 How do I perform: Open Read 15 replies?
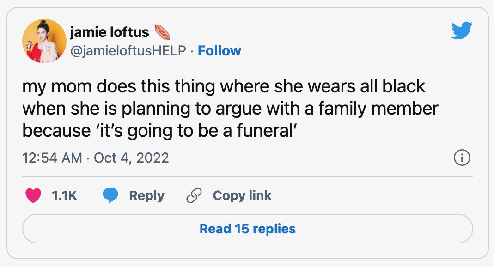click(x=247, y=229)
